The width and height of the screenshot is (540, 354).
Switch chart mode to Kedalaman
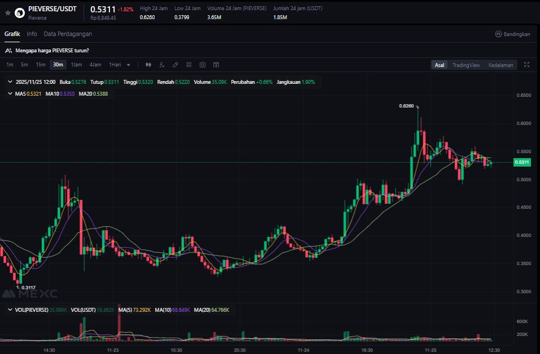[x=501, y=65]
